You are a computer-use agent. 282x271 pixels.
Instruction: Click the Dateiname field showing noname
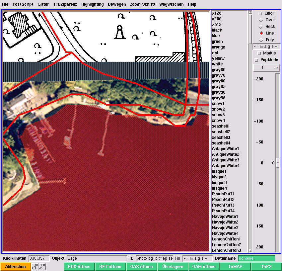point(256,258)
